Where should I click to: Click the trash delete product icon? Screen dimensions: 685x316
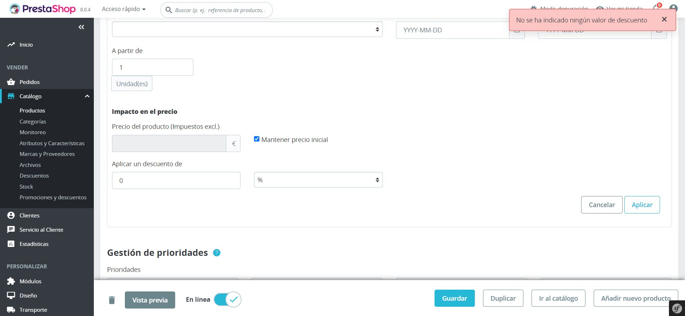[x=112, y=300]
